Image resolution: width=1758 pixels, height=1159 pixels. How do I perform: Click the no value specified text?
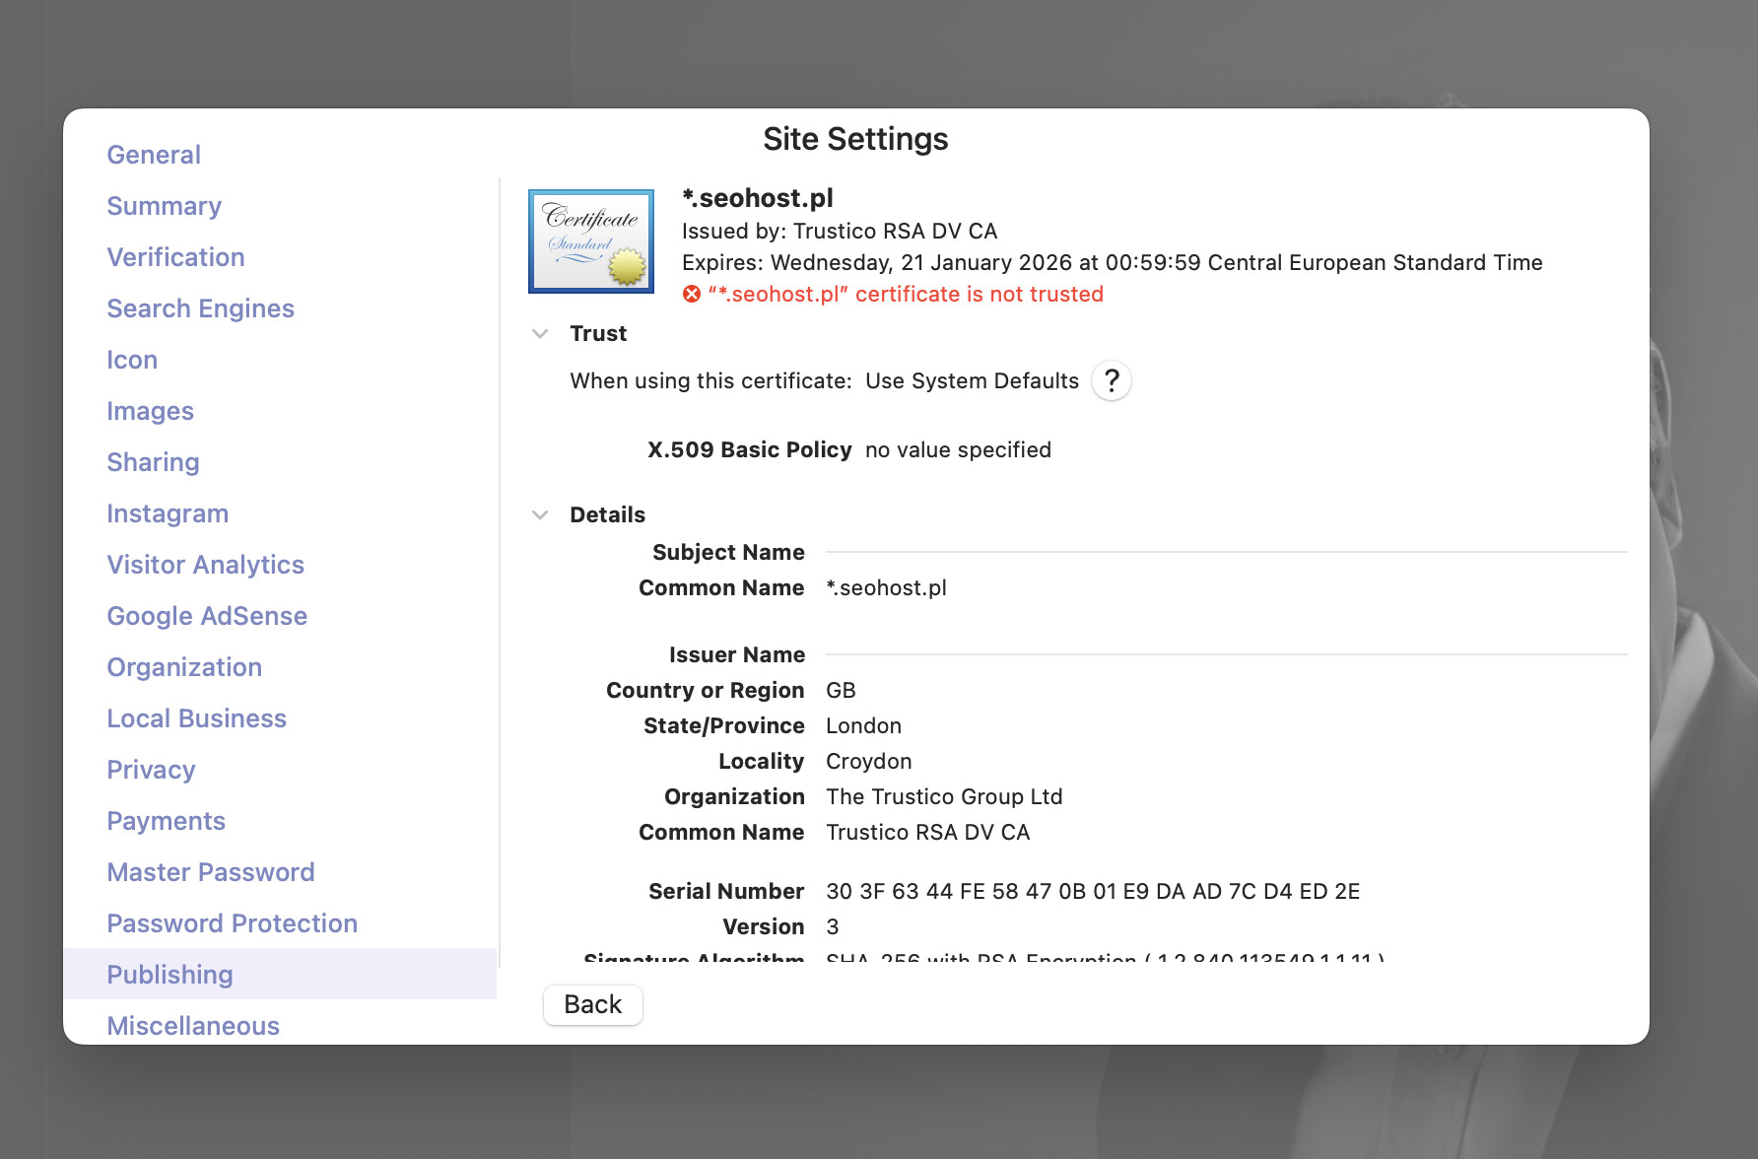point(958,450)
